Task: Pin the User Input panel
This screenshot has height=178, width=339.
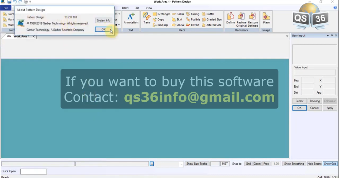Action: click(x=332, y=36)
